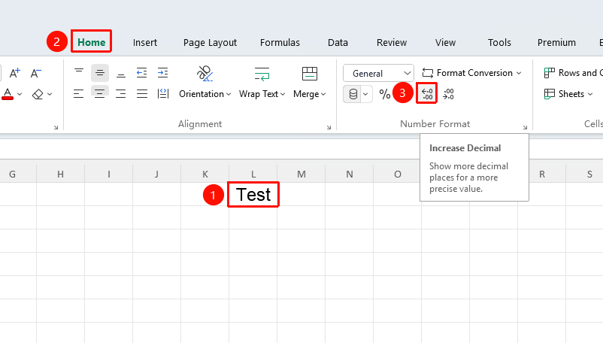This screenshot has width=603, height=343.
Task: Toggle align right for the cell
Action: 121,93
